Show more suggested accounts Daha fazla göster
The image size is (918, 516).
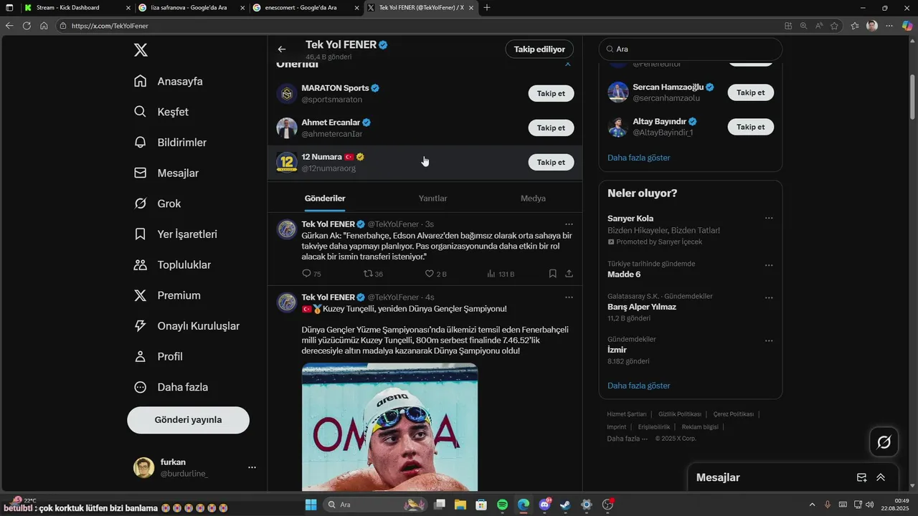click(x=638, y=158)
